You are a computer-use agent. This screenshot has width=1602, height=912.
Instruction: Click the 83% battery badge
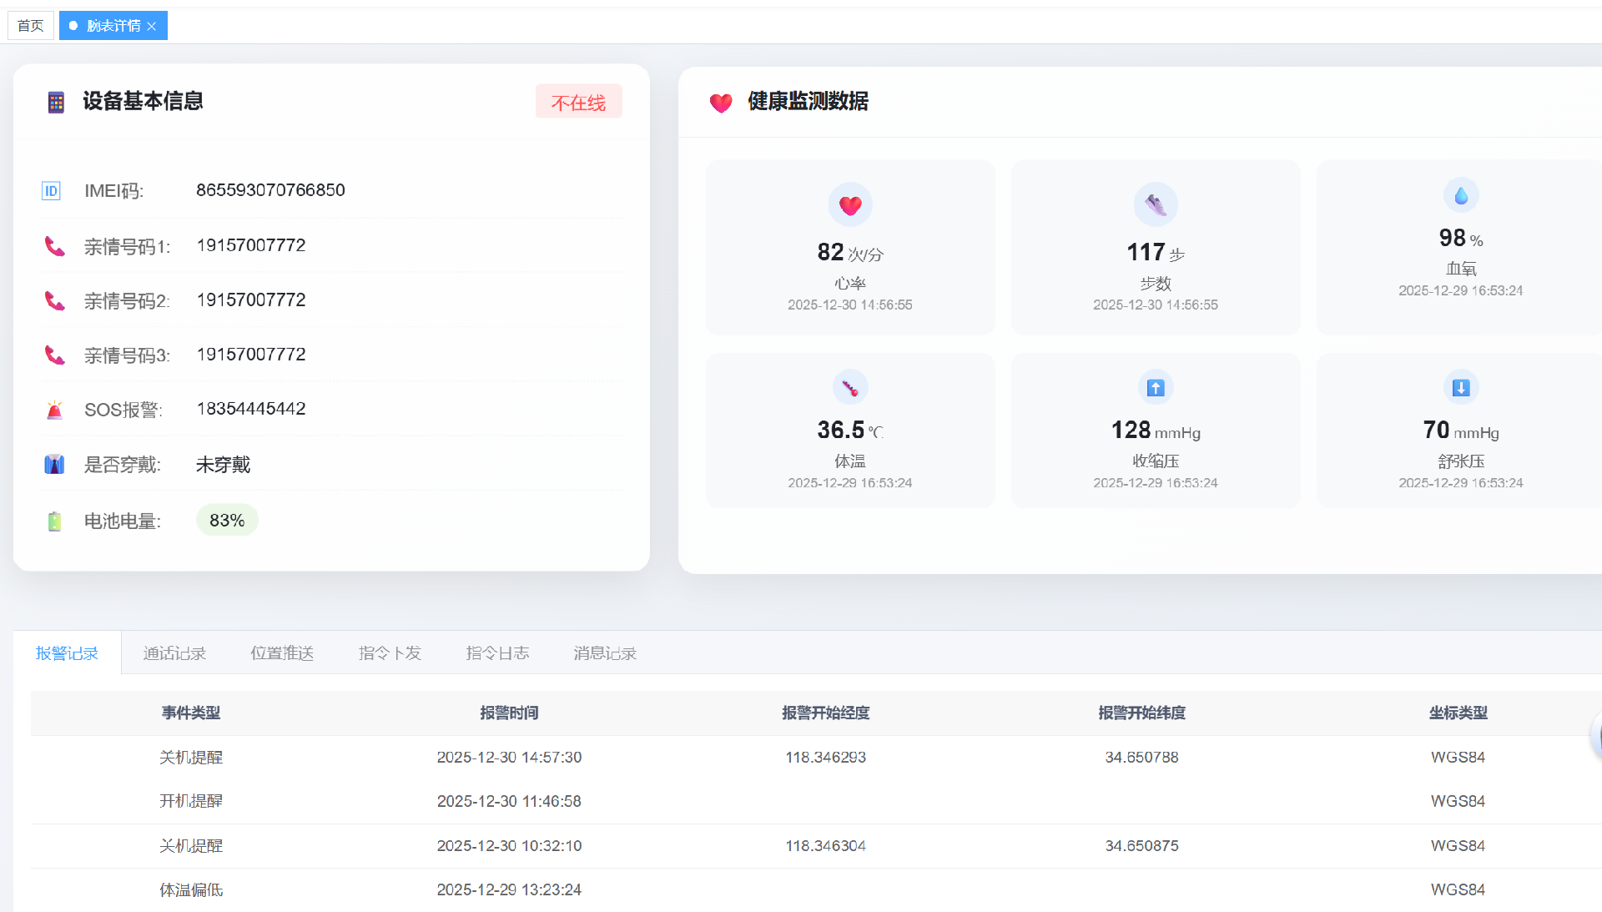(x=227, y=521)
